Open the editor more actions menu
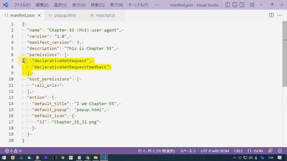 [x=279, y=15]
